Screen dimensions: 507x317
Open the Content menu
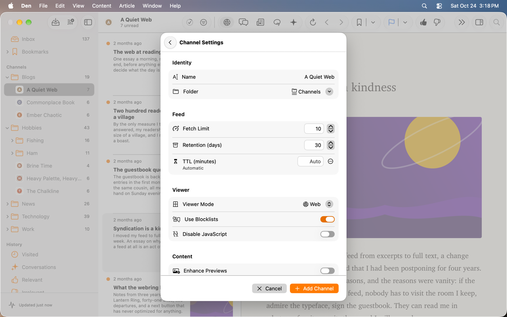point(101,6)
